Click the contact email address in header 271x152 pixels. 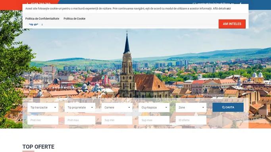click(215, 3)
